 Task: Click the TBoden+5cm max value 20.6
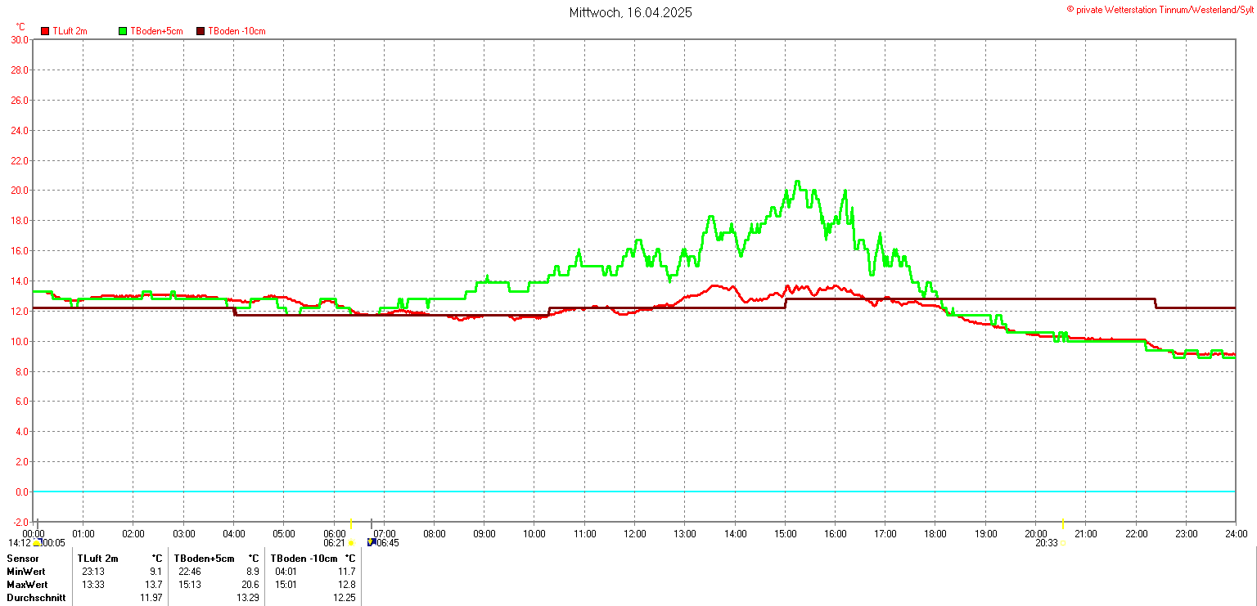click(x=250, y=585)
